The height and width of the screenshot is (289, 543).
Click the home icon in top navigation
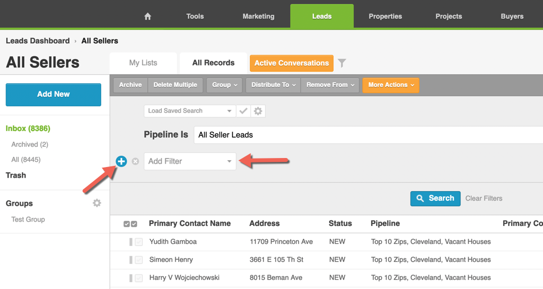(x=148, y=16)
